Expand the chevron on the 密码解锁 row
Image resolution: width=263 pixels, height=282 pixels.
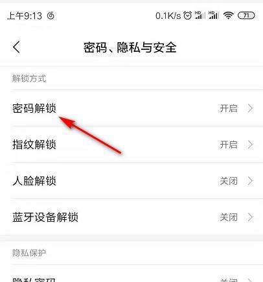coord(250,108)
